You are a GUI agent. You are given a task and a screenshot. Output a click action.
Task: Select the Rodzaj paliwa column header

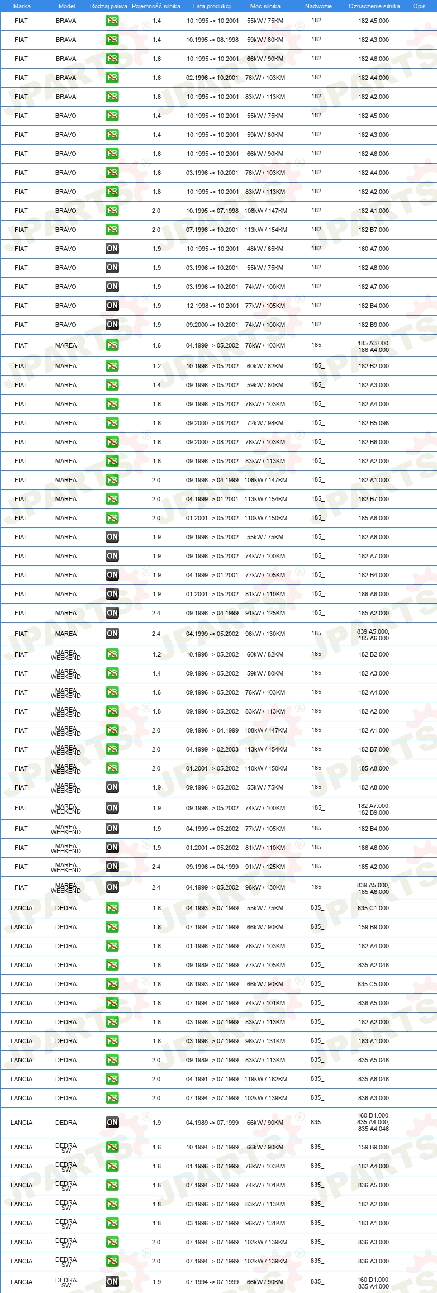click(108, 6)
